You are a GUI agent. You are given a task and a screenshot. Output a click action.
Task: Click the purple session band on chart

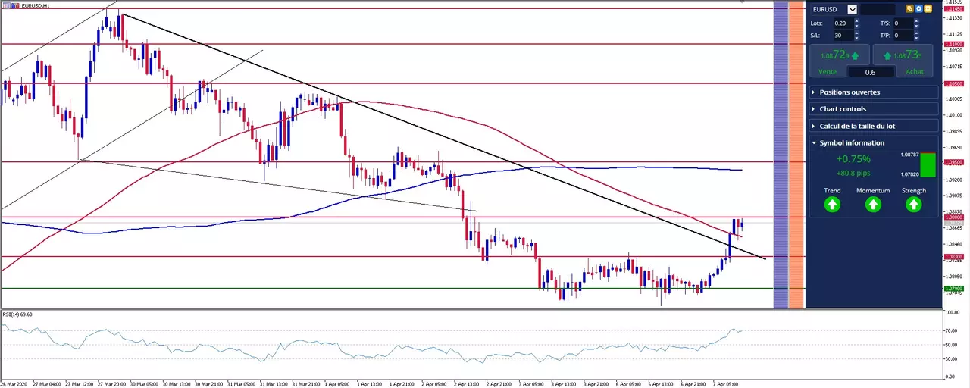point(781,155)
